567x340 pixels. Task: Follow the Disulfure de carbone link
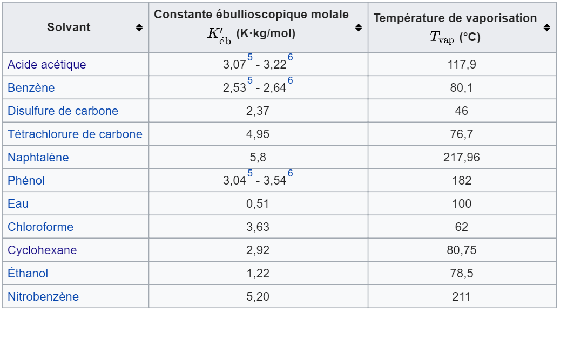63,111
